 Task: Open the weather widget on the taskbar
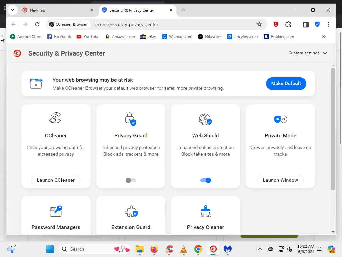tap(11, 249)
